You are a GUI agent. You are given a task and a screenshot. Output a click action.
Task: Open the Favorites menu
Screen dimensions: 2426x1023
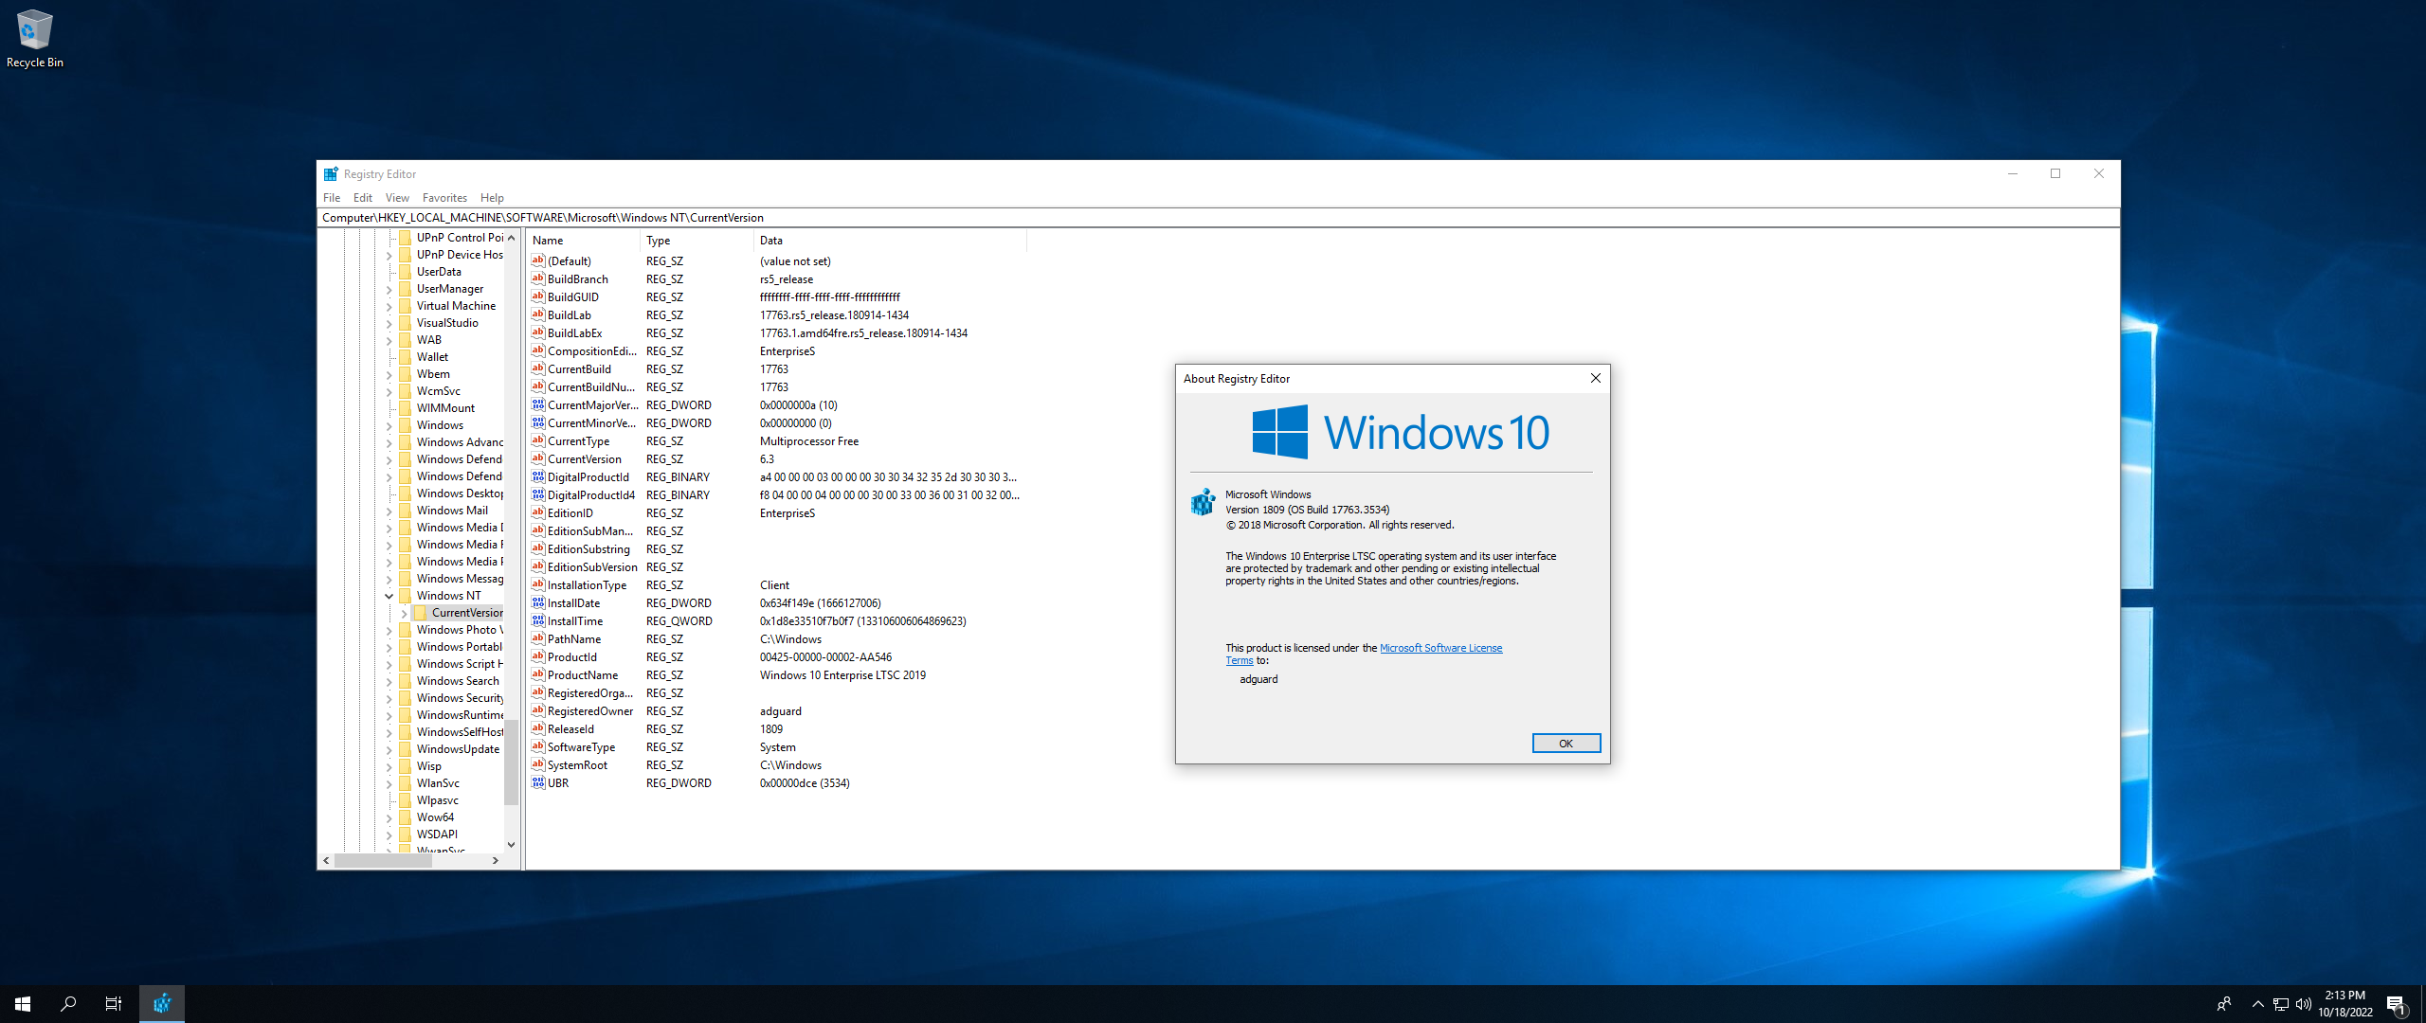(444, 198)
